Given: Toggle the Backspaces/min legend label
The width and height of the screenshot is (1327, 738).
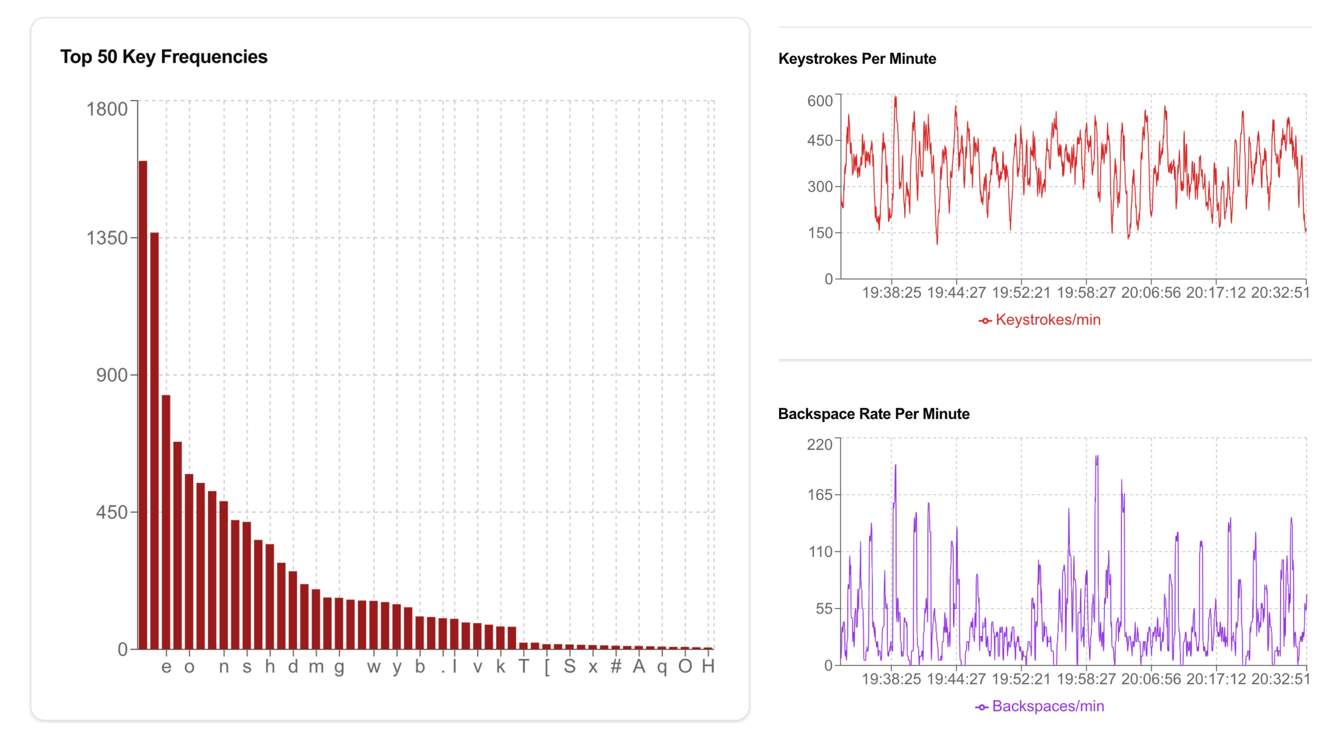Looking at the screenshot, I should click(1048, 706).
